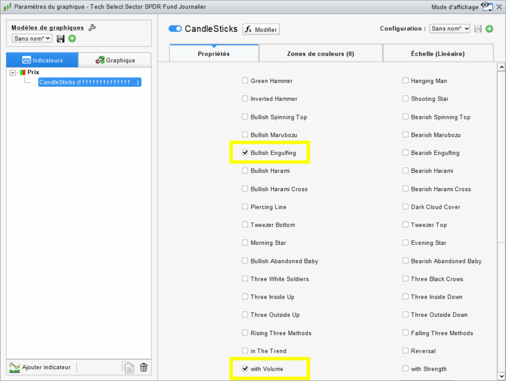The height and width of the screenshot is (381, 506).
Task: Toggle the CandleSticks indicator switch off
Action: click(175, 29)
